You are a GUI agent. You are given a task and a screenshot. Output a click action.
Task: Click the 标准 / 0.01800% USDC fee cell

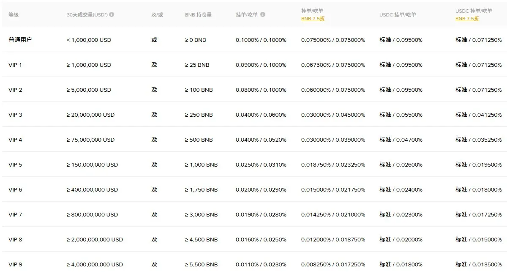pyautogui.click(x=401, y=264)
